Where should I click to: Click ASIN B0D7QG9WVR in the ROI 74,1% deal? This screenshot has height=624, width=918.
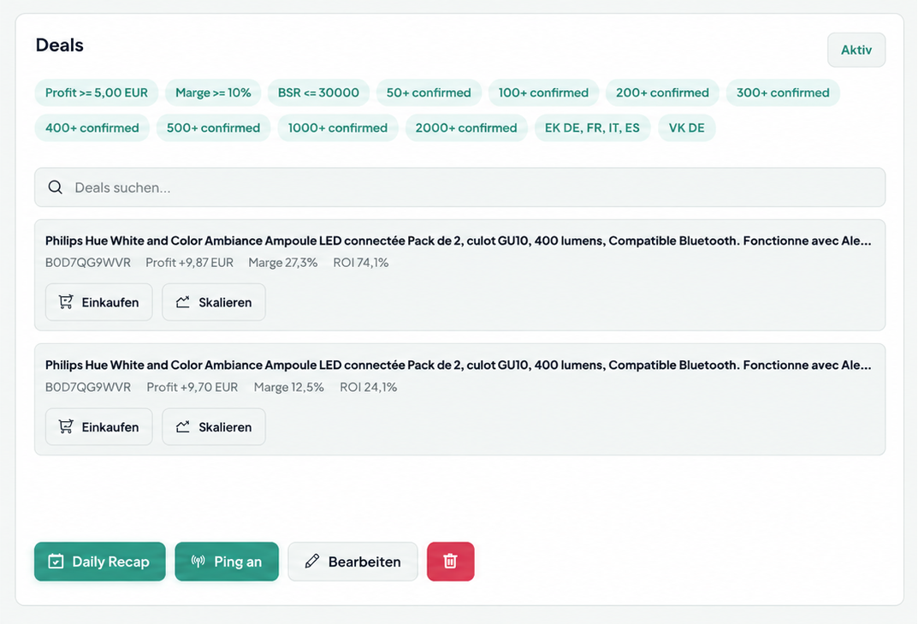[88, 263]
